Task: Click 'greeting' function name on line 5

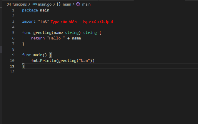Action: 43,33
